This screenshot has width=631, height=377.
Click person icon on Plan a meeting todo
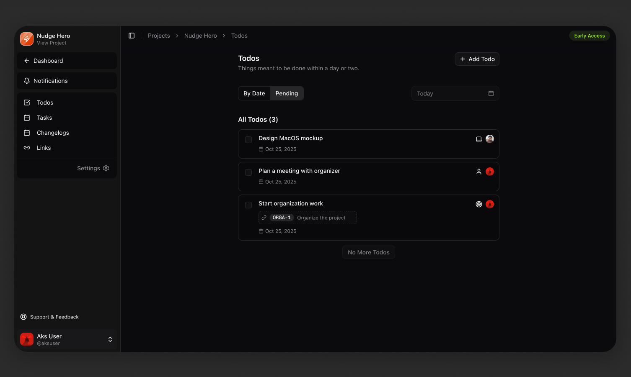[479, 172]
